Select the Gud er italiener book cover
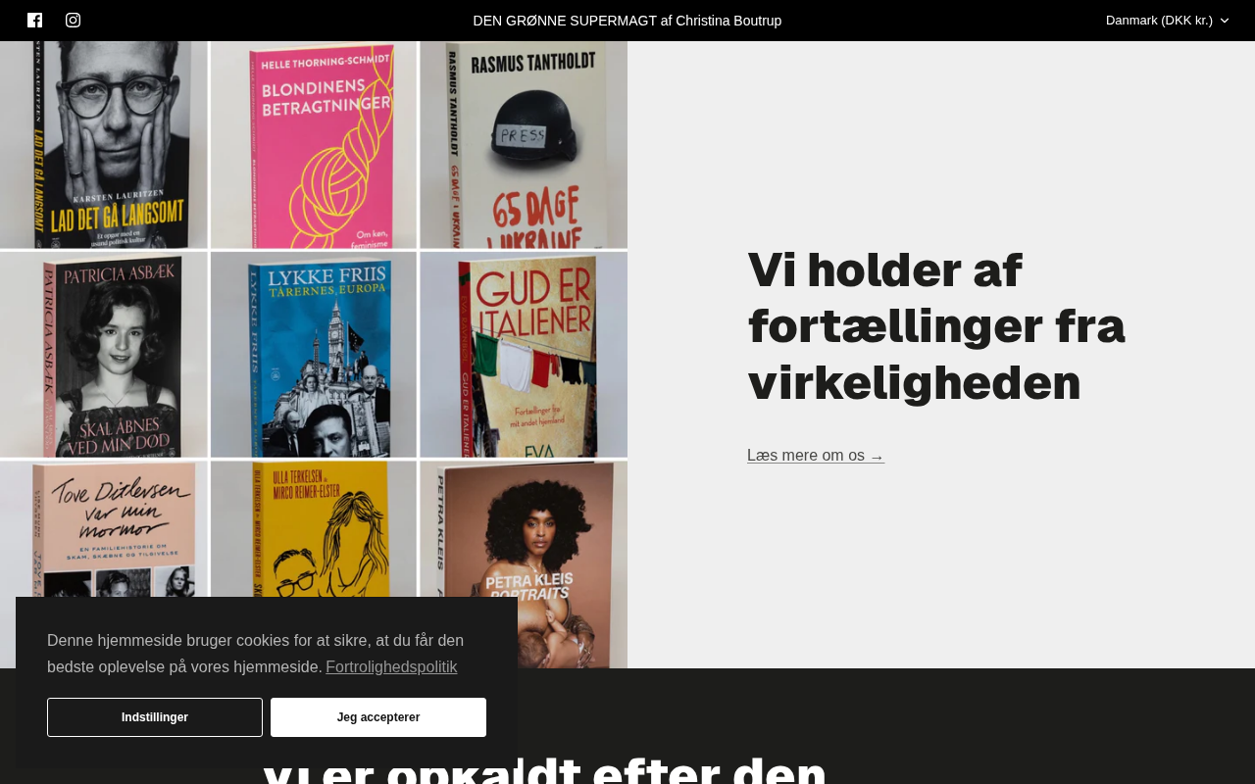1255x784 pixels. 524,355
